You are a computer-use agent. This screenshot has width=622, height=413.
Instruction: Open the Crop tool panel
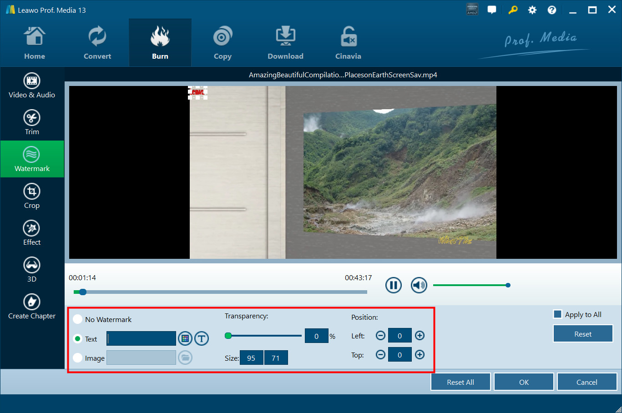tap(32, 196)
